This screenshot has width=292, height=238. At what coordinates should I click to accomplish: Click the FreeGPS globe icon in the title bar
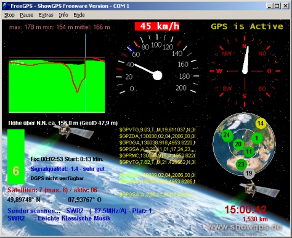(x=6, y=6)
